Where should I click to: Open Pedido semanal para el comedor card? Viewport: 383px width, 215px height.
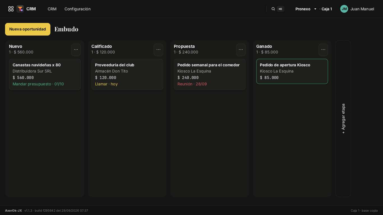(x=210, y=74)
